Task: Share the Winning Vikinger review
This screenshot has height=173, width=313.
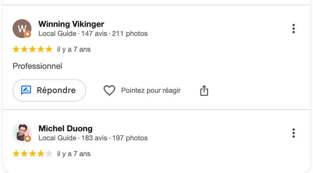Action: 204,90
